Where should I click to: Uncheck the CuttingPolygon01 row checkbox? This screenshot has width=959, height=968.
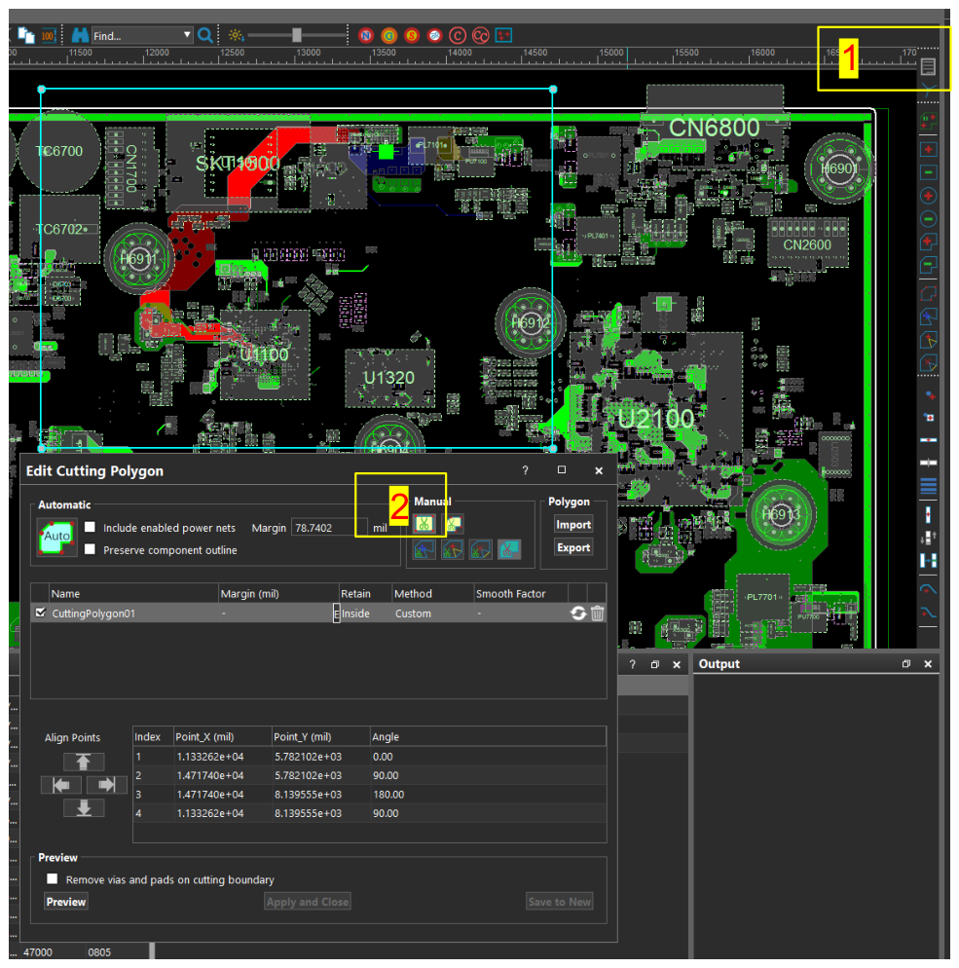[41, 613]
